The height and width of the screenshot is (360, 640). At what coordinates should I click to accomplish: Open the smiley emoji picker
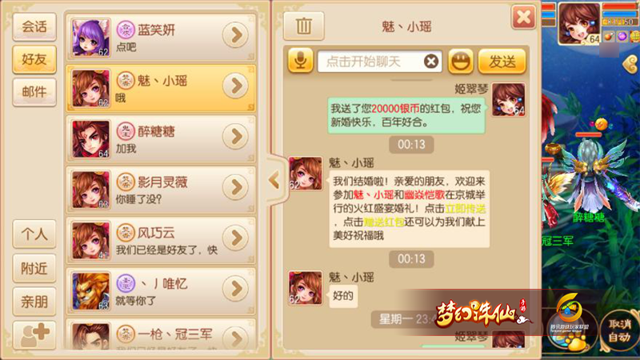click(x=461, y=62)
